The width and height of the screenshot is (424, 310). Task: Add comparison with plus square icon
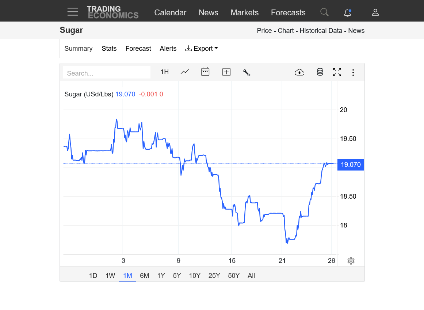(x=226, y=72)
